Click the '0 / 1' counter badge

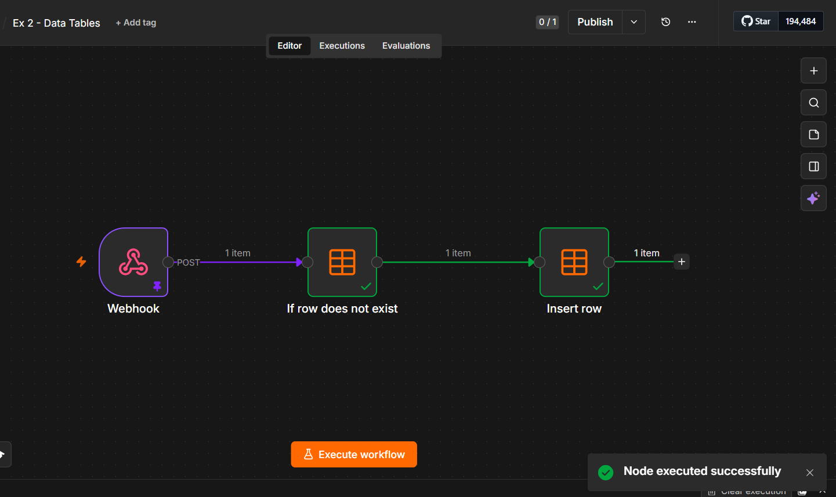tap(548, 22)
